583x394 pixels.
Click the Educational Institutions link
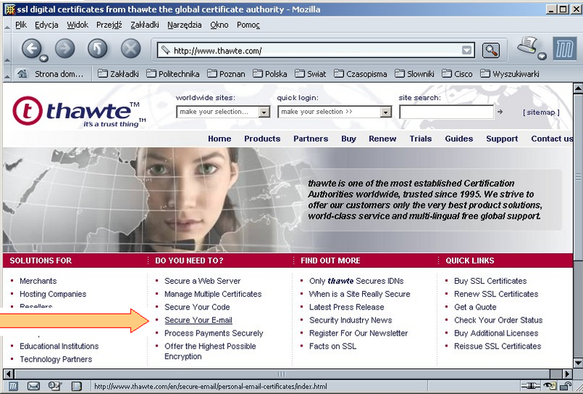point(59,346)
